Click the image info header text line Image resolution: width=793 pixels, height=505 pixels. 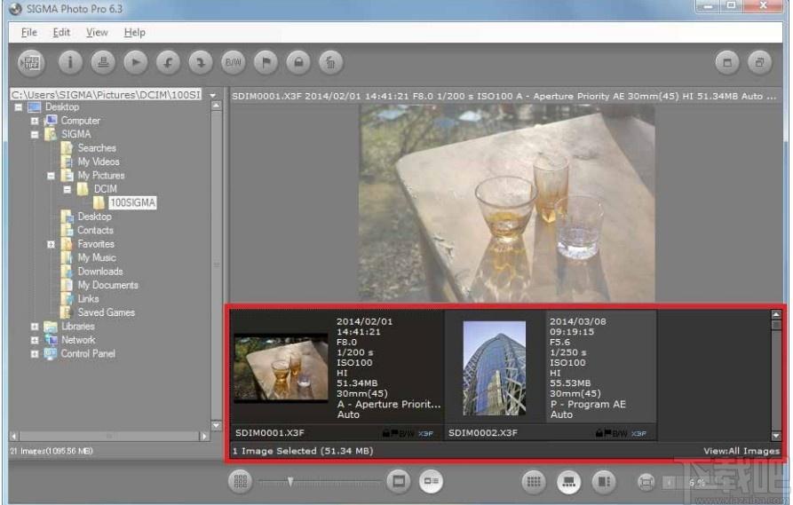(x=504, y=96)
